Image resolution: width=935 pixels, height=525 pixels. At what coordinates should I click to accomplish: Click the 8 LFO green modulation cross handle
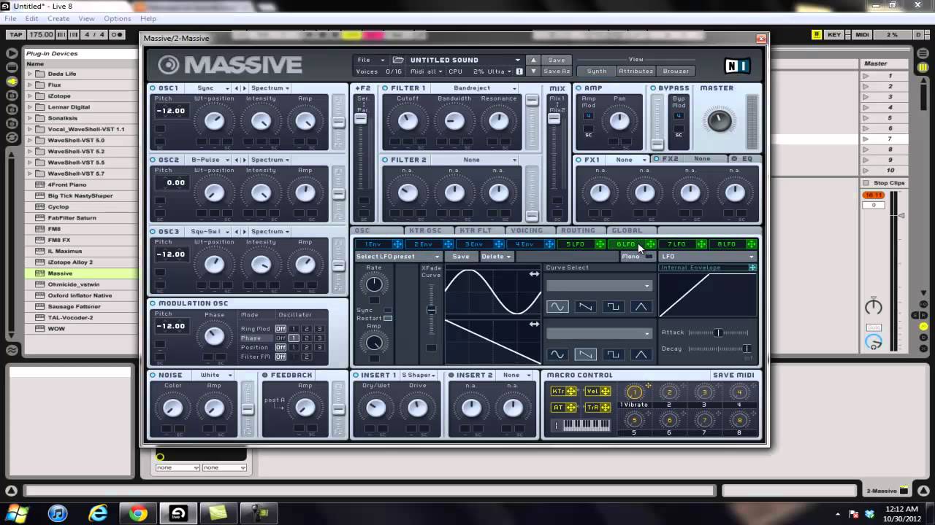click(x=752, y=244)
